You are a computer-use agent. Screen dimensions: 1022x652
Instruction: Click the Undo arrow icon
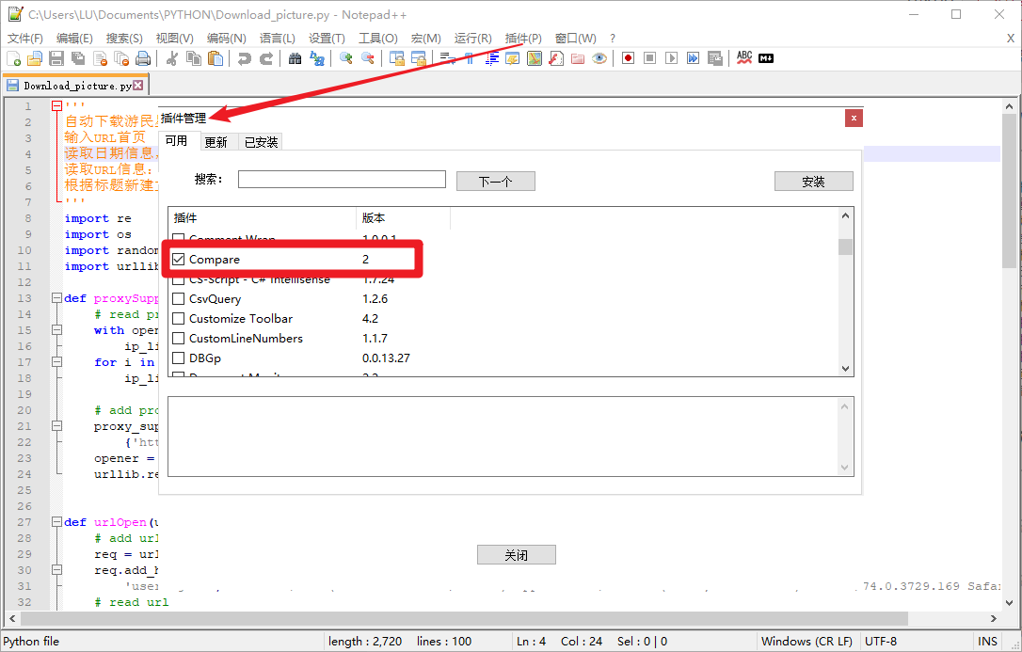point(243,58)
